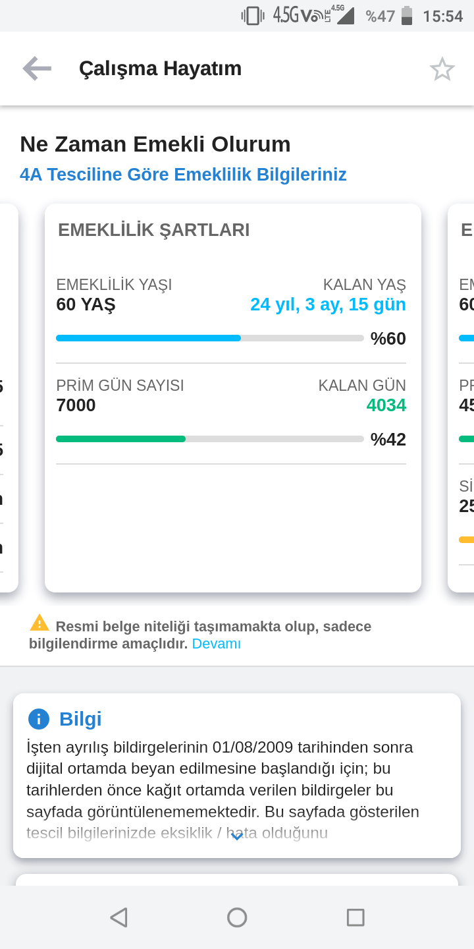Click the Çalışma Hayatım page title
This screenshot has height=949, width=474.
pos(160,69)
